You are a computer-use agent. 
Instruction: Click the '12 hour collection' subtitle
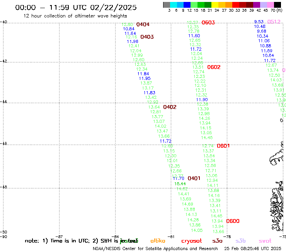point(75,16)
